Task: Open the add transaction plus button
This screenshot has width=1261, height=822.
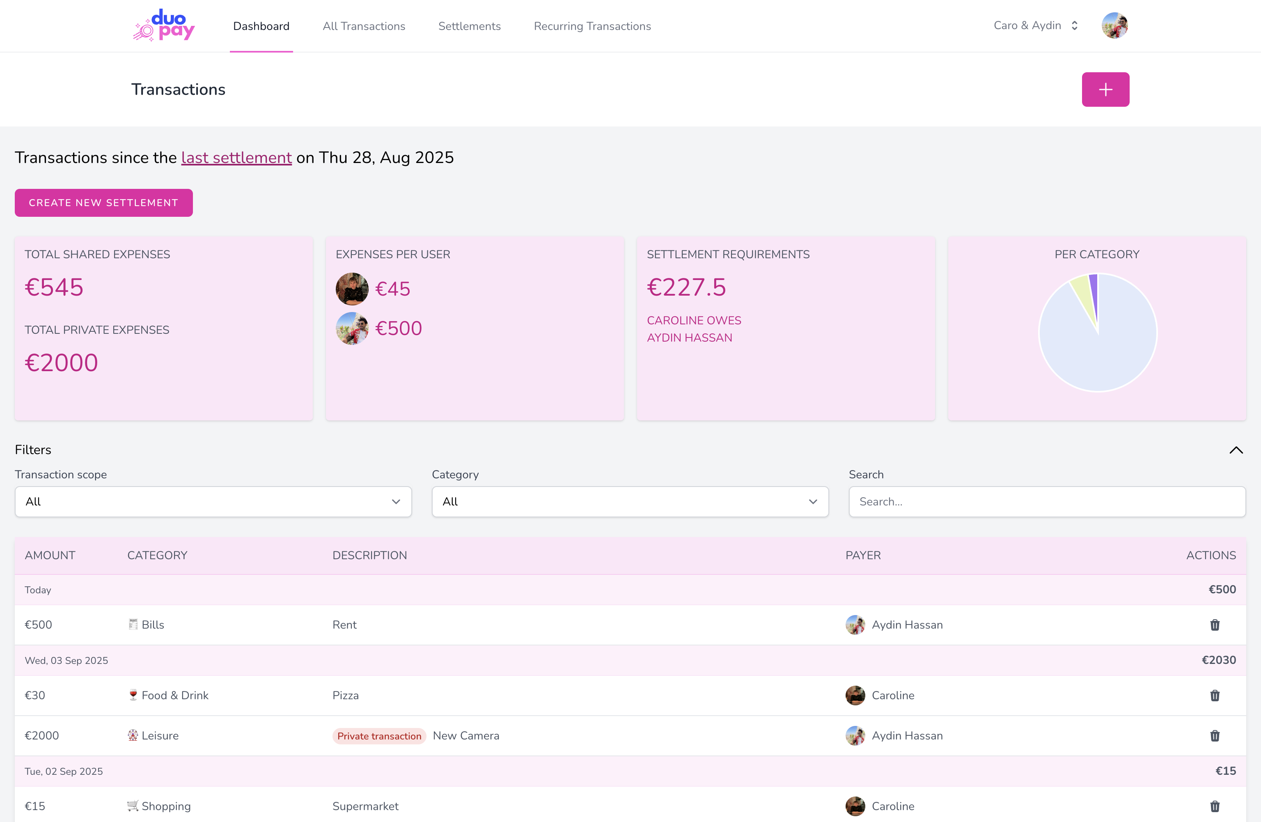Action: point(1105,89)
